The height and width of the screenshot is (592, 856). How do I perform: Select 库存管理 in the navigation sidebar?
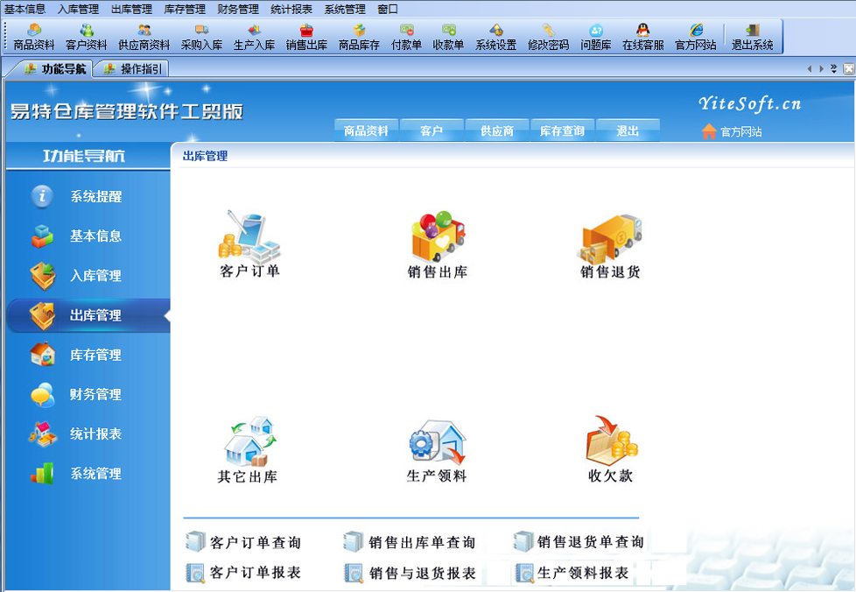pyautogui.click(x=95, y=355)
